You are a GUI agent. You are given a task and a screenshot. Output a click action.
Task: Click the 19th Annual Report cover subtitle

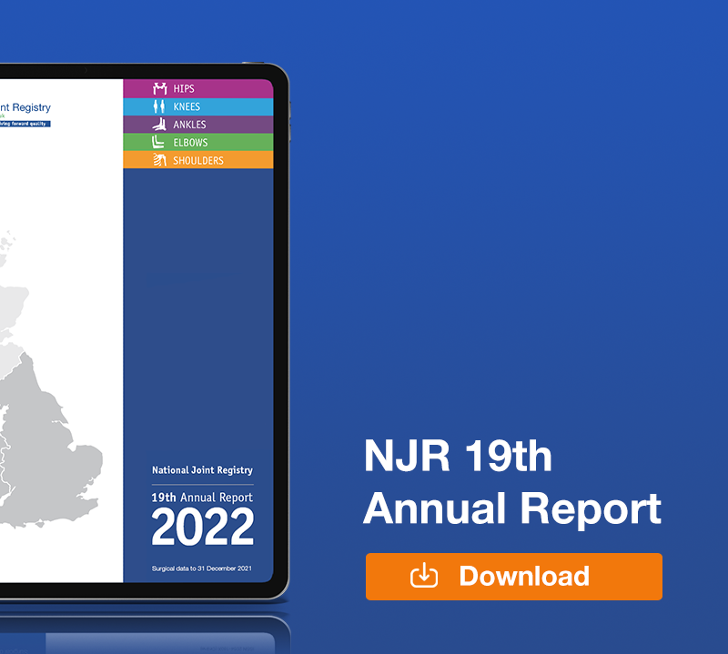click(202, 498)
